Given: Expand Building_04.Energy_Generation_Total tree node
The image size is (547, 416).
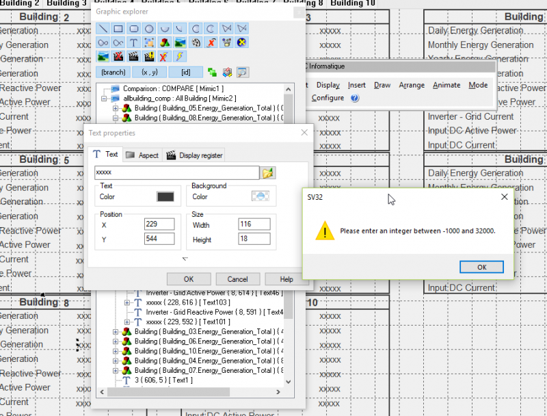Looking at the screenshot, I should point(116,361).
